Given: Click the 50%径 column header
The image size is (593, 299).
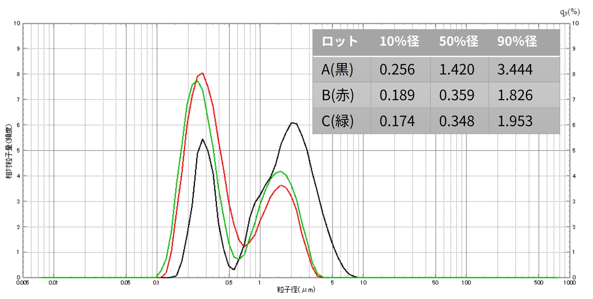Looking at the screenshot, I should pos(459,42).
